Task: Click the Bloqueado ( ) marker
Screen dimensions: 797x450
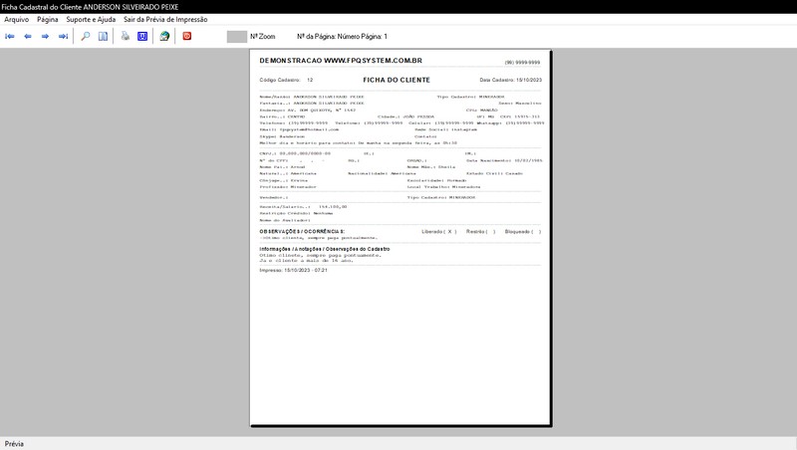Action: [x=522, y=232]
